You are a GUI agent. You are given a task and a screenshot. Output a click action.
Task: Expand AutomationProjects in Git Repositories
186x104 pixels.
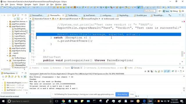point(2,83)
